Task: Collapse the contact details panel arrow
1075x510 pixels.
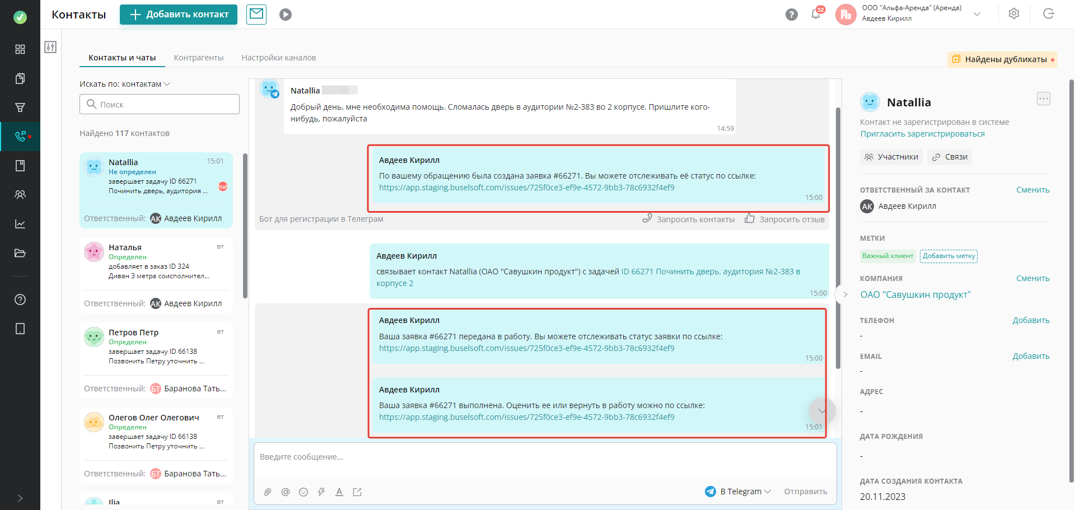Action: point(845,294)
